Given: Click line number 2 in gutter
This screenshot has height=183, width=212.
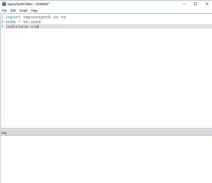Looking at the screenshot, I should click(2, 22).
